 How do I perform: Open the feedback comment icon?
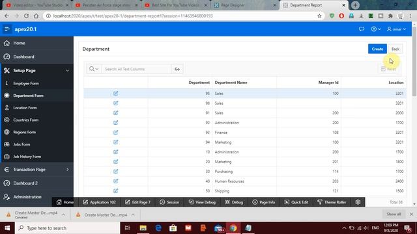[x=362, y=29]
